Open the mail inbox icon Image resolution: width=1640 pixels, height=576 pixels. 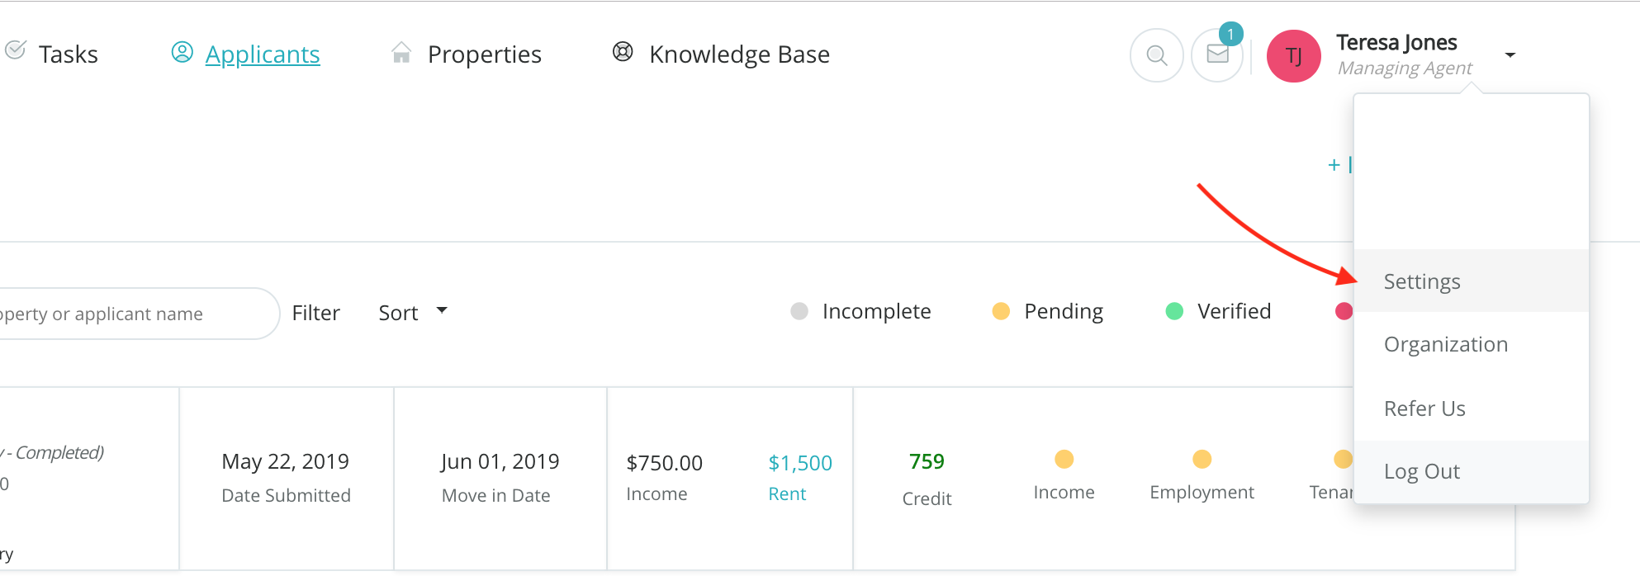[1217, 55]
